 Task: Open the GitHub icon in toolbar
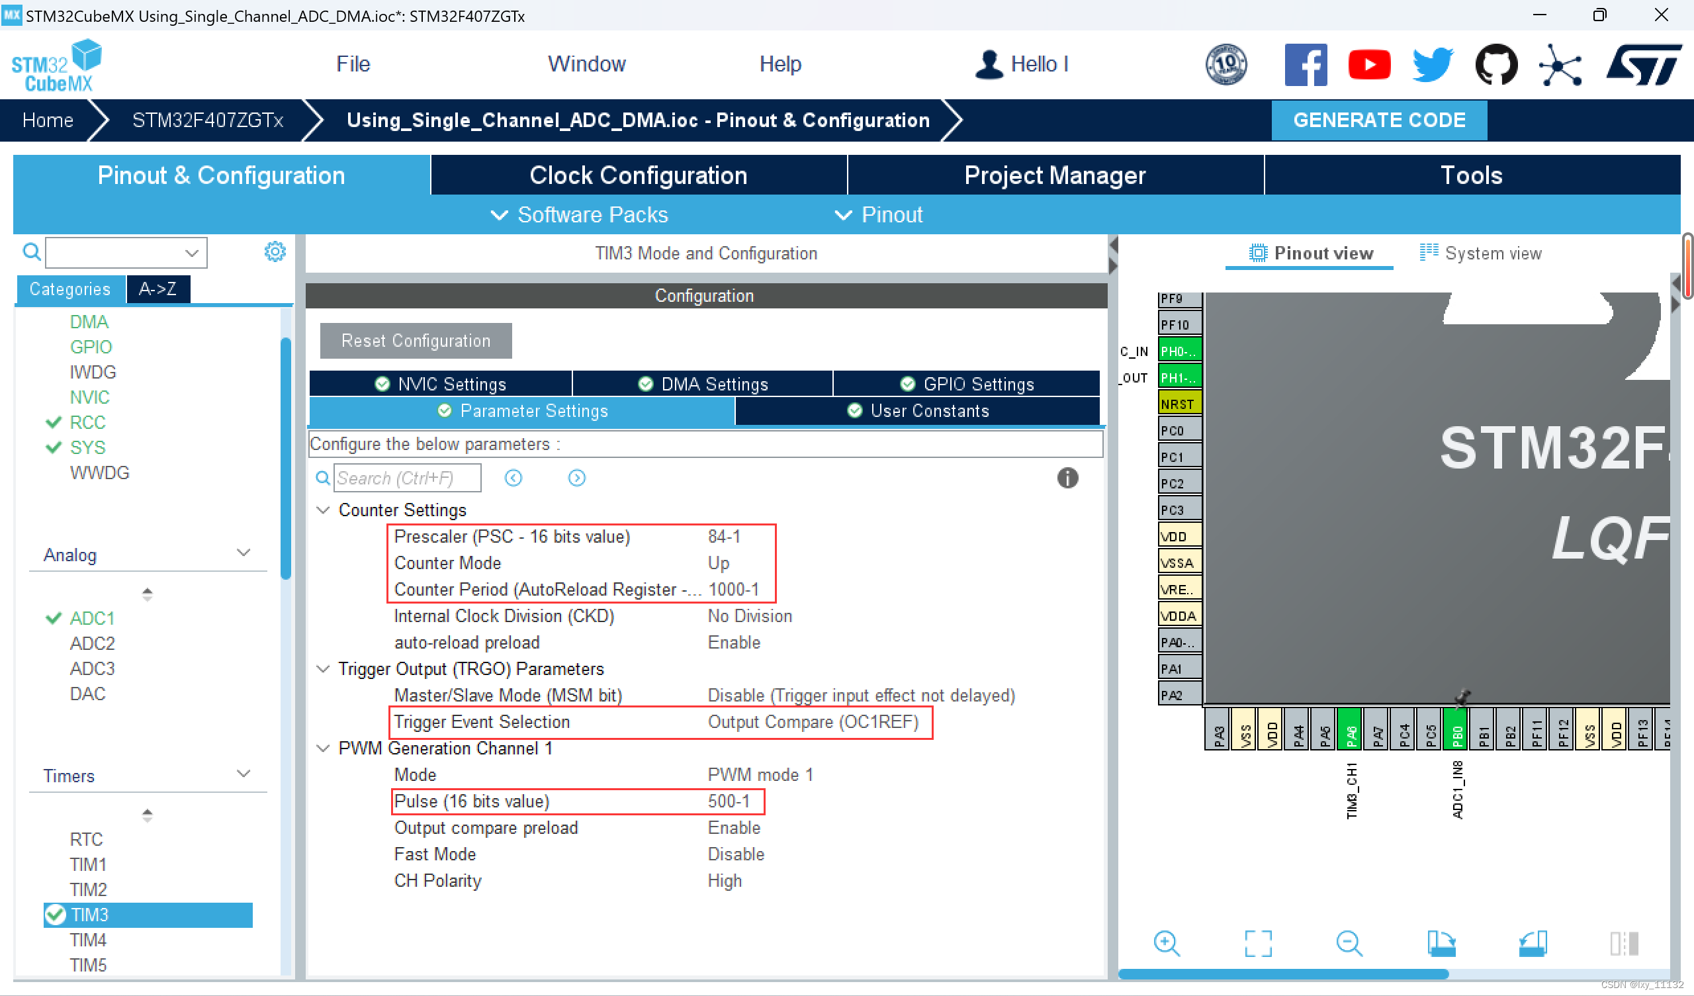tap(1495, 65)
